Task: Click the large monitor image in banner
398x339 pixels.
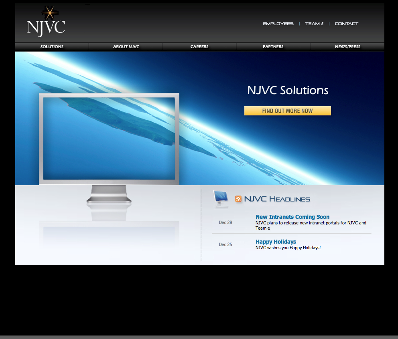Action: [109, 148]
